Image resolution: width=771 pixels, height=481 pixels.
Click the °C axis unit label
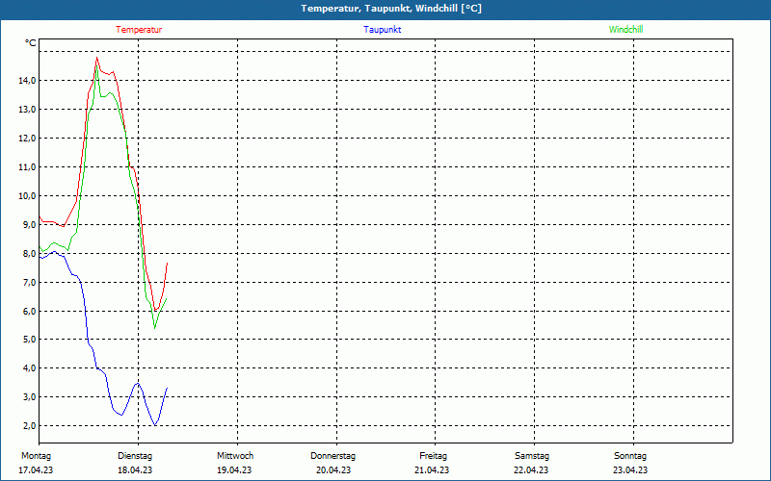pyautogui.click(x=31, y=43)
